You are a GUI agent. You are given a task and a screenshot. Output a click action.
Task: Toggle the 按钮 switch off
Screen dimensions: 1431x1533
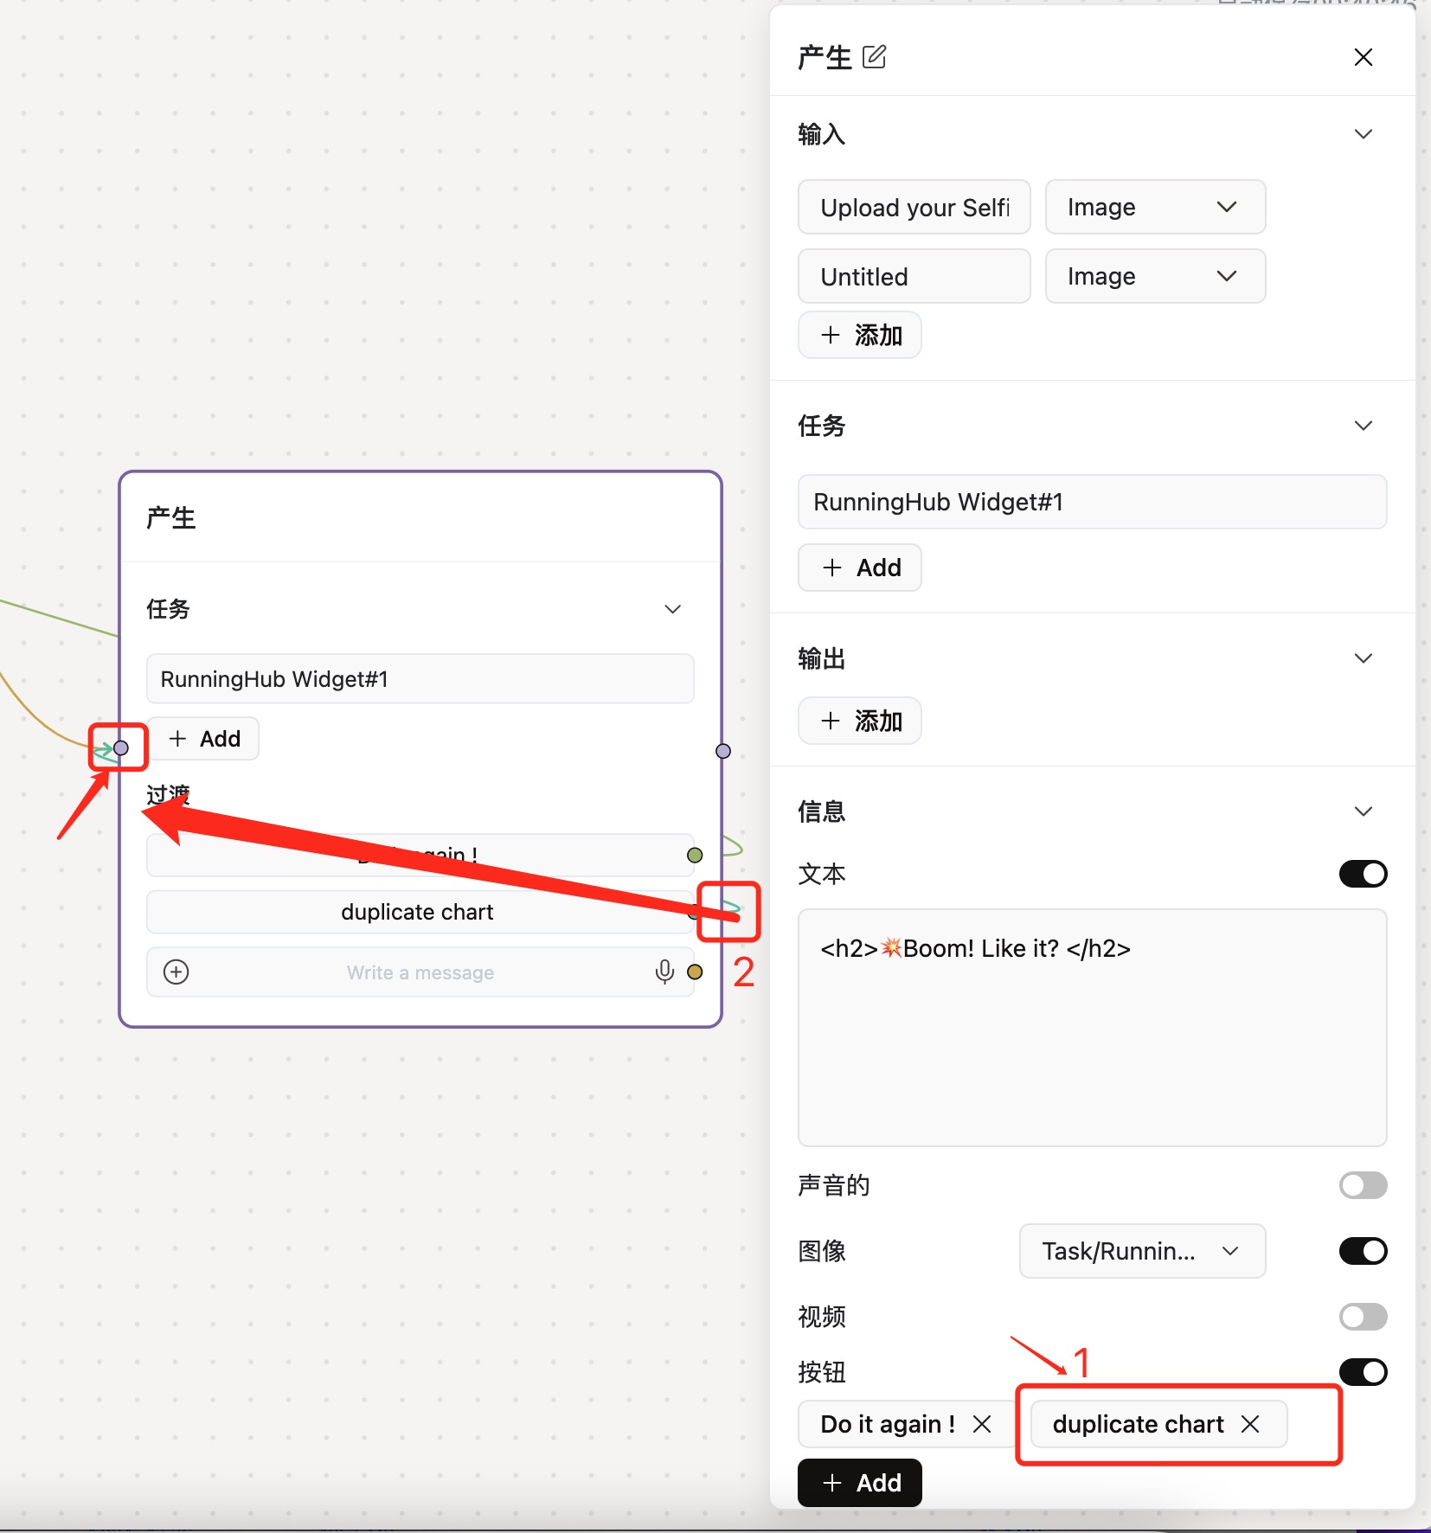1363,1372
